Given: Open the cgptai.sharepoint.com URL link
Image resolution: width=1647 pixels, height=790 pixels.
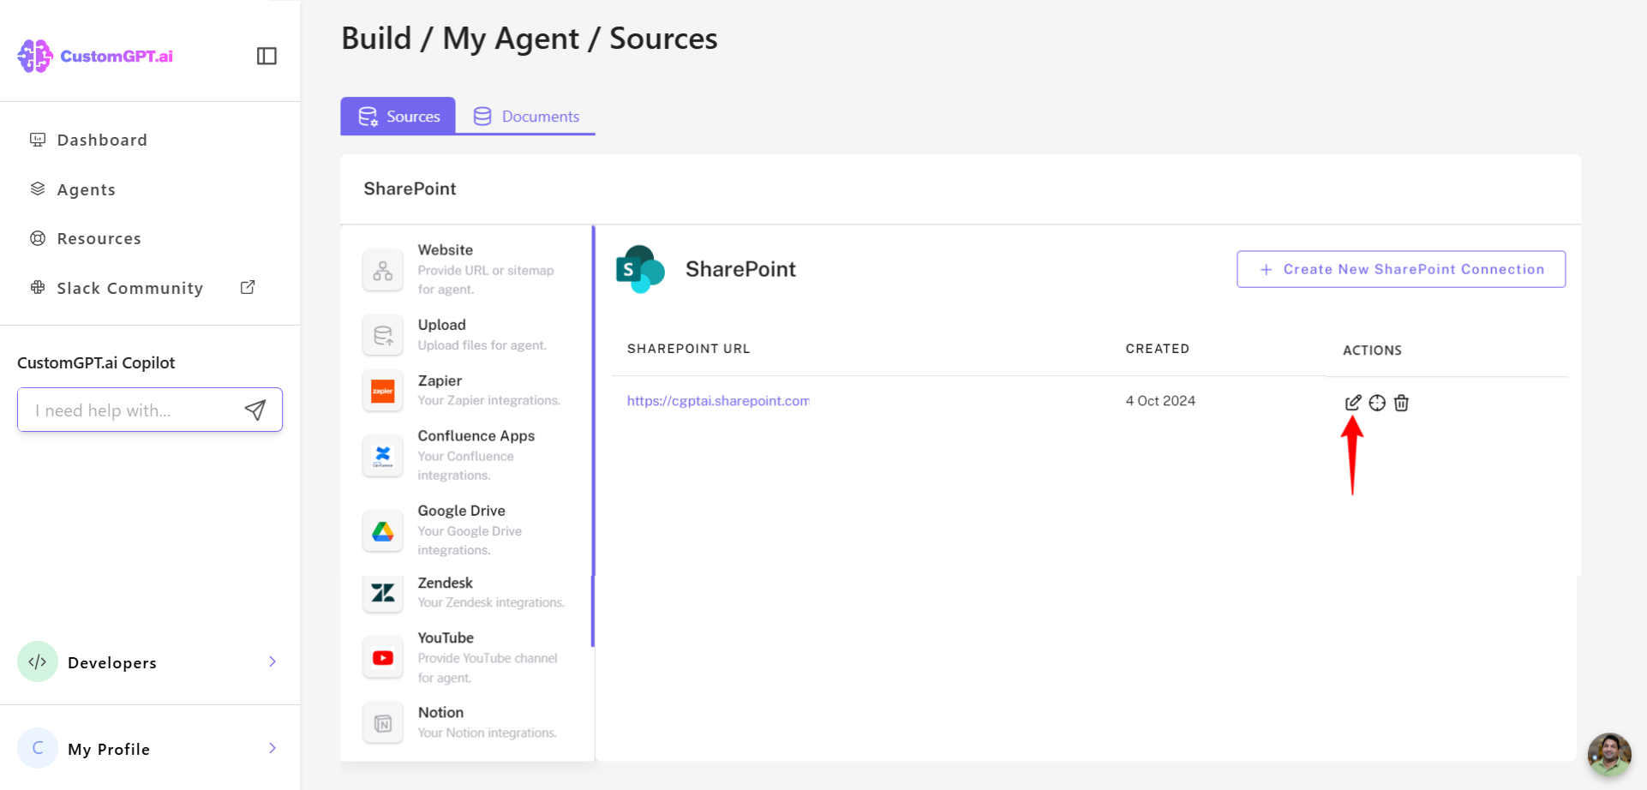Looking at the screenshot, I should (x=718, y=401).
